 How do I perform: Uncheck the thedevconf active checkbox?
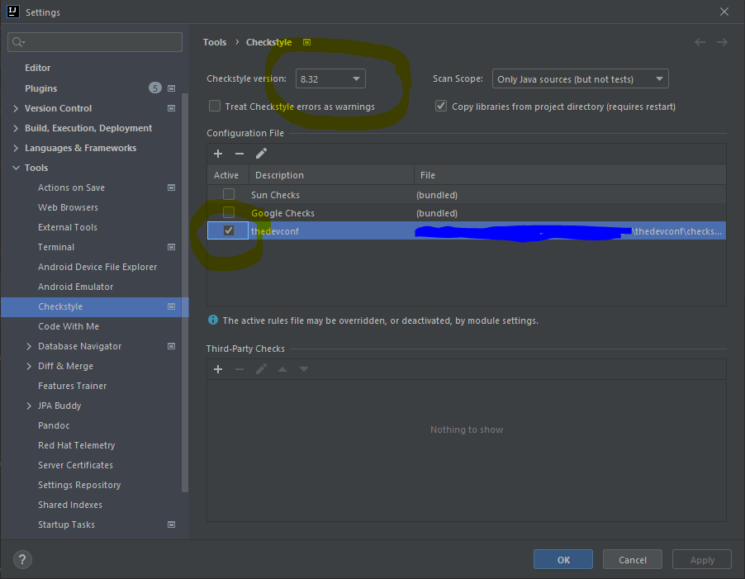pos(229,230)
